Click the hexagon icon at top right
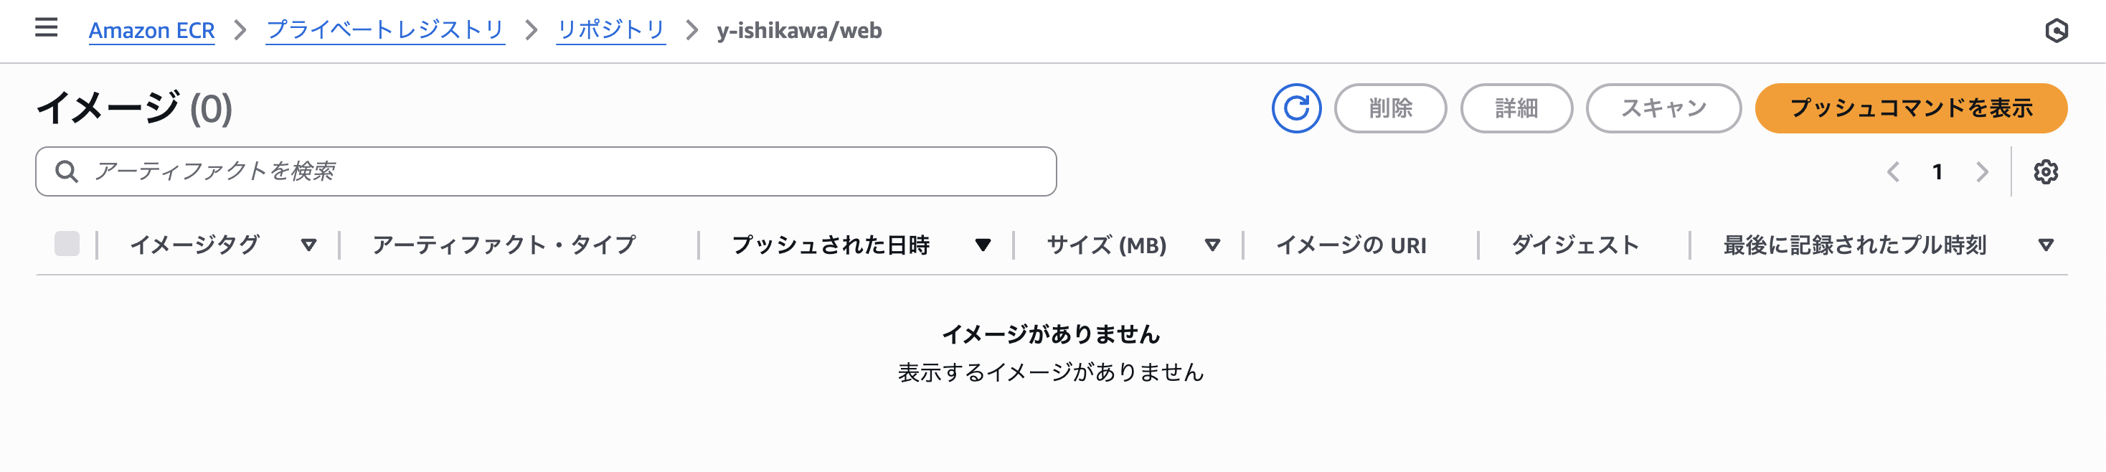 [x=2056, y=31]
